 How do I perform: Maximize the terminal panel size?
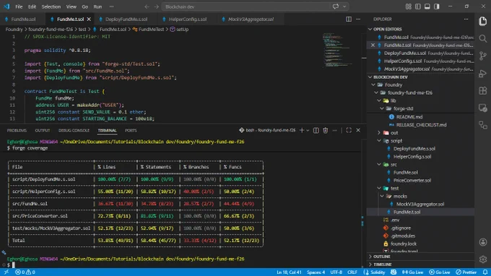click(349, 130)
